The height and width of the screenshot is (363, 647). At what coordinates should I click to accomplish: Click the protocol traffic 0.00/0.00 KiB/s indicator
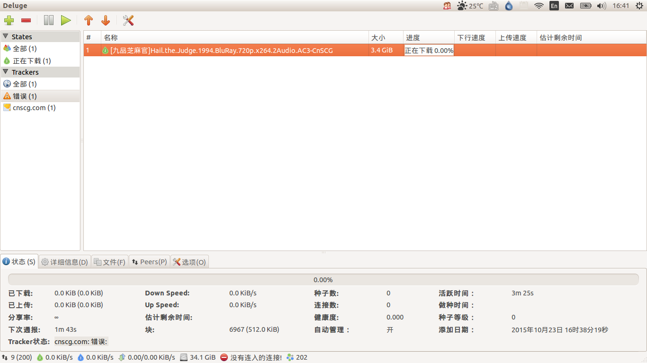tap(147, 357)
